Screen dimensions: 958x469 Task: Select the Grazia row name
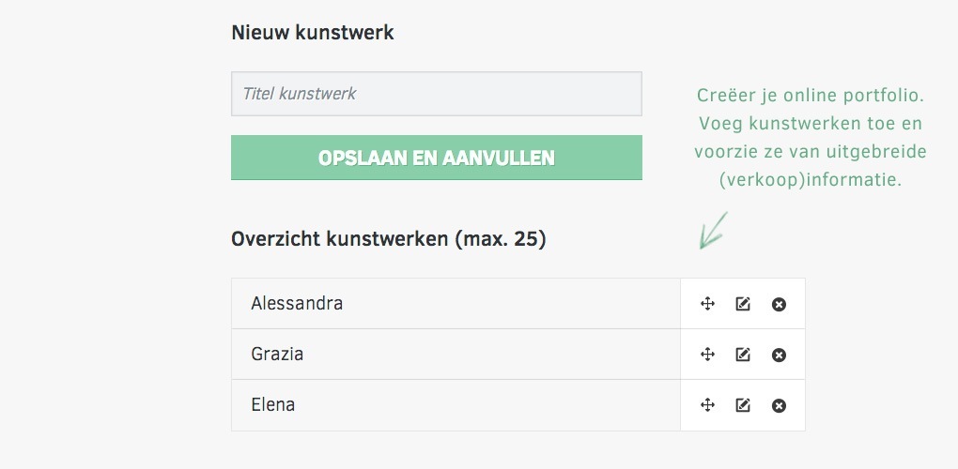pos(277,354)
